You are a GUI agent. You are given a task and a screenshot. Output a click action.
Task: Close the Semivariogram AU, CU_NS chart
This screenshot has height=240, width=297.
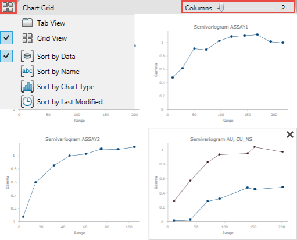(290, 135)
